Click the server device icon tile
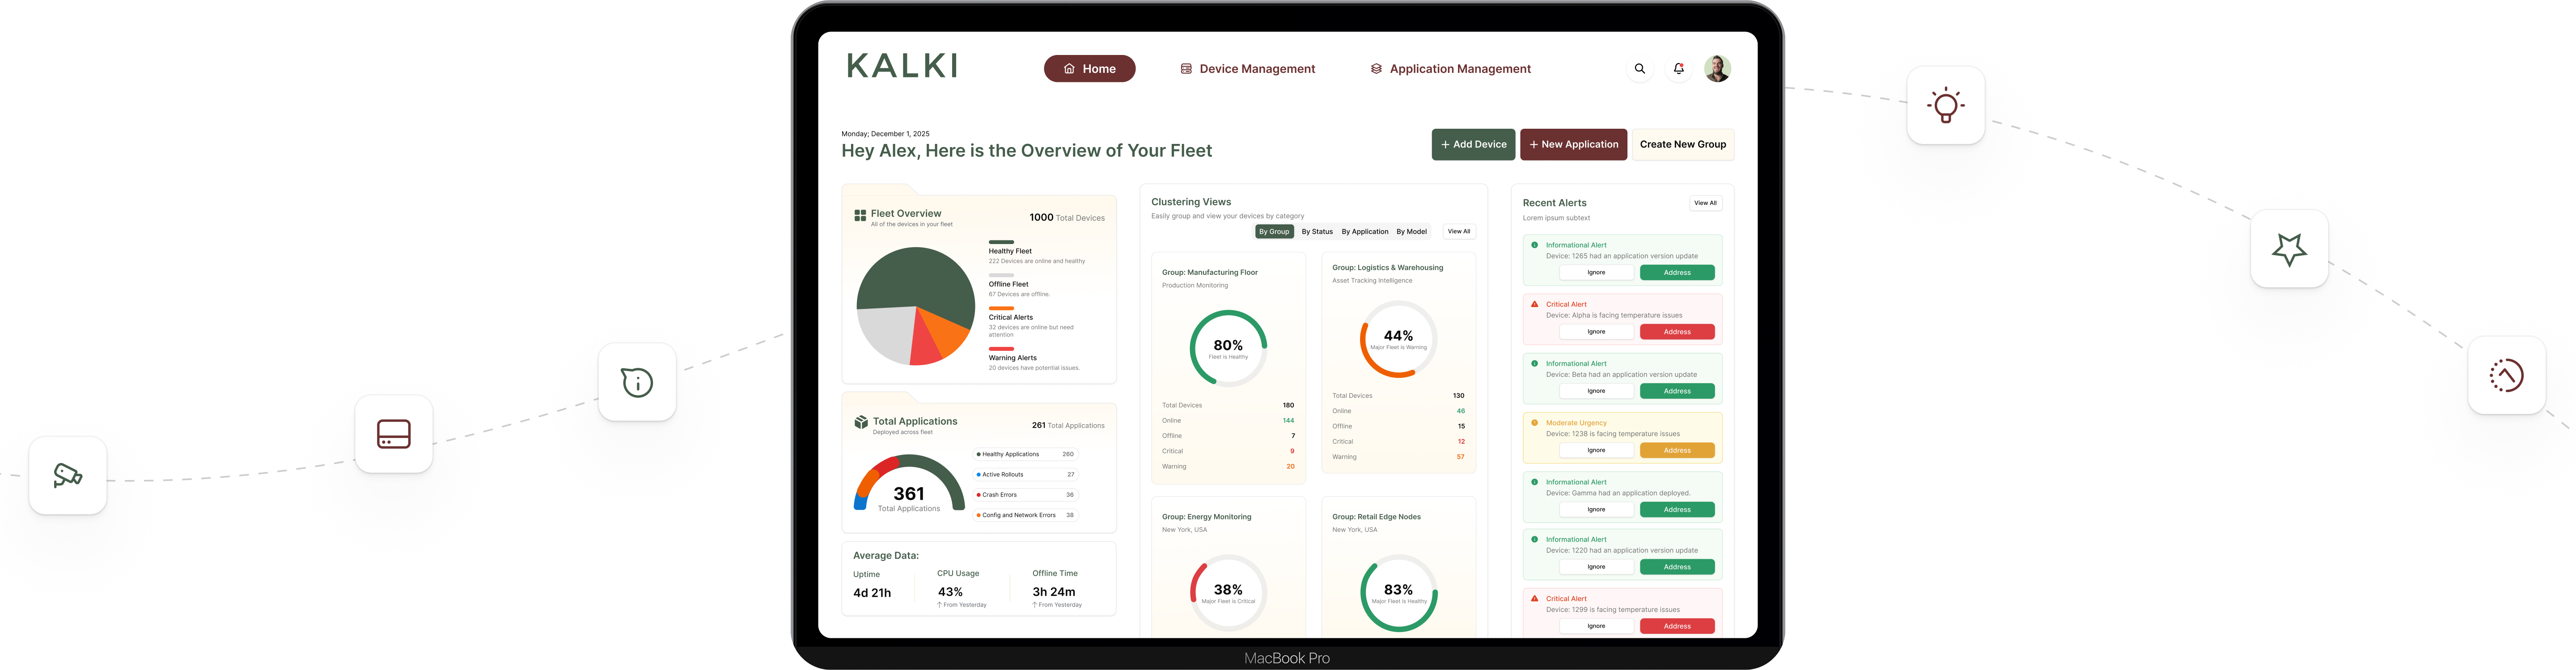 coord(393,434)
